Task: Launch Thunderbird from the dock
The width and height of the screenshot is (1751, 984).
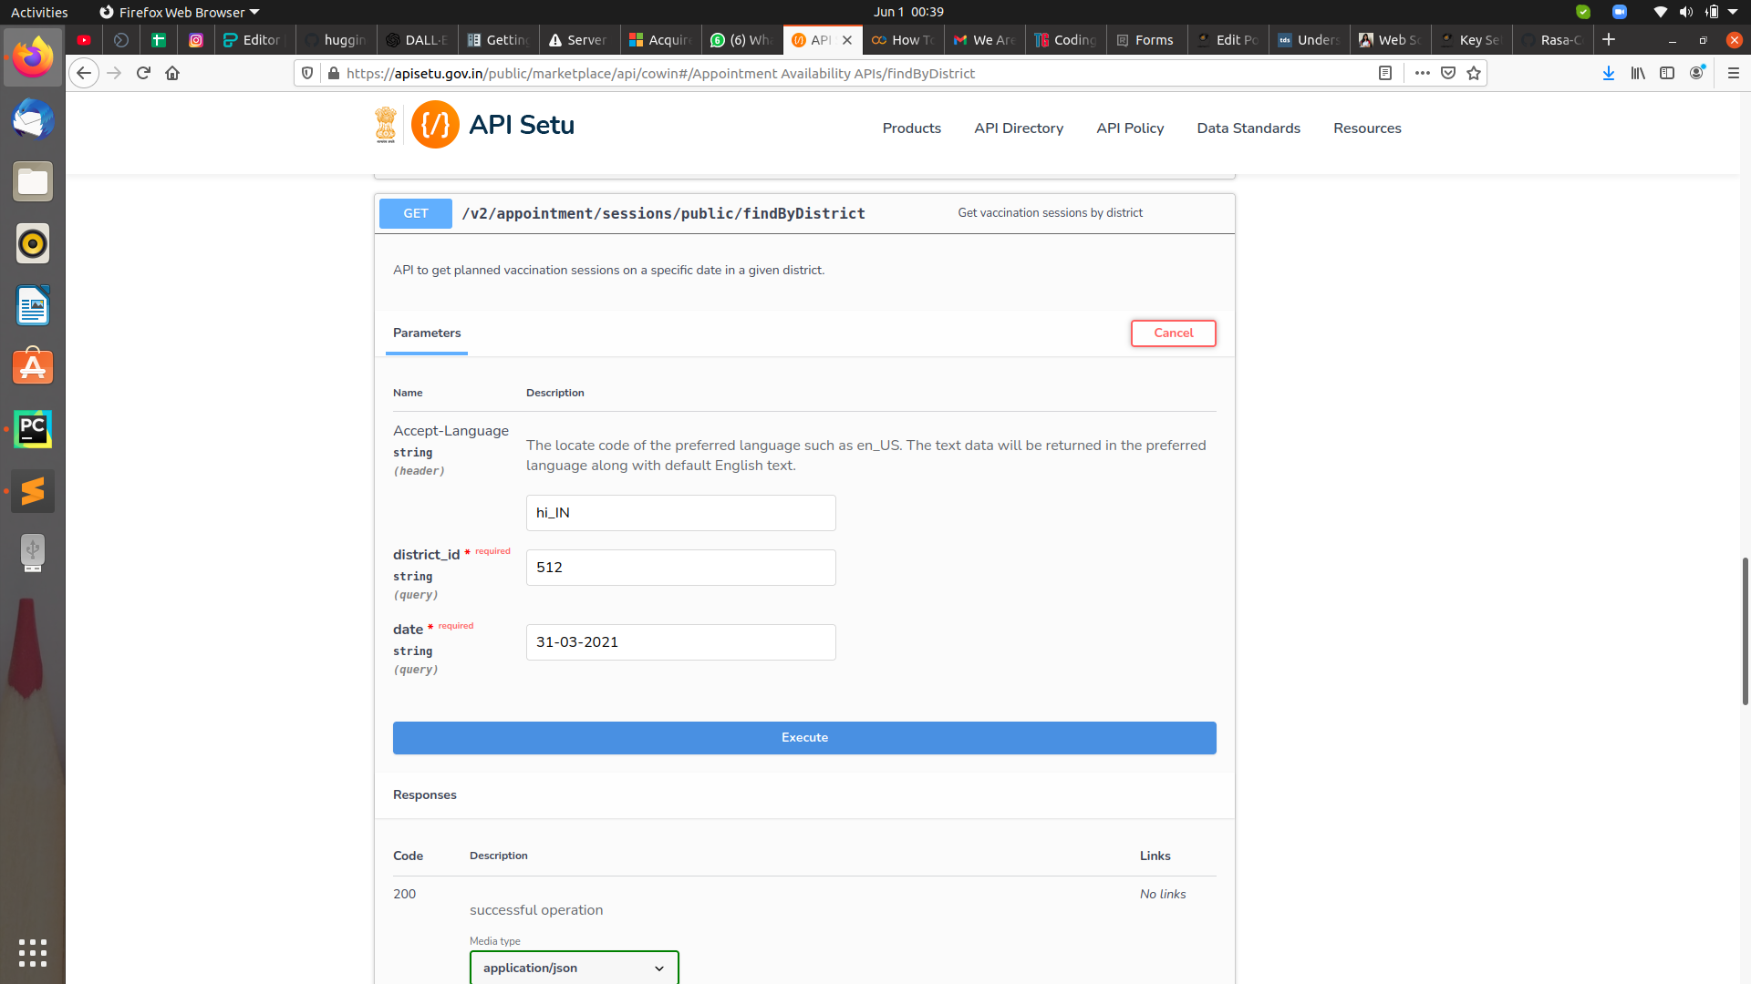Action: (32, 119)
